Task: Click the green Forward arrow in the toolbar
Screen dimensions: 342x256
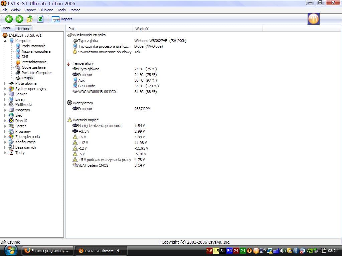Action: point(19,19)
